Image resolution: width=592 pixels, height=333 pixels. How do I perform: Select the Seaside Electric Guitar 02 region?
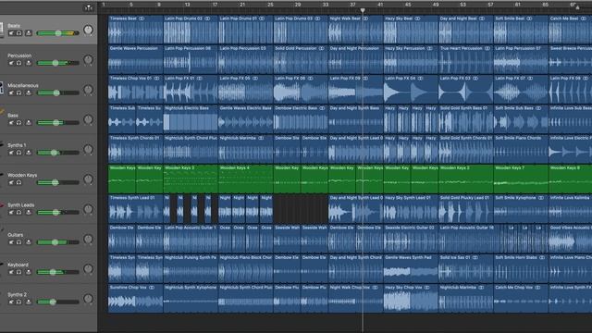(x=411, y=239)
